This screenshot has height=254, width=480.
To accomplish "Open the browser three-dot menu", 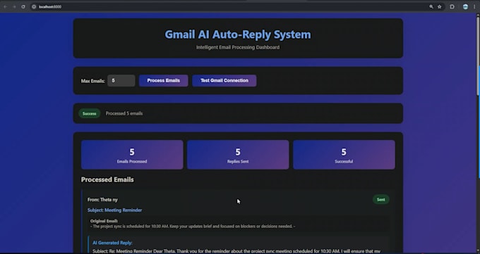I will pos(474,7).
